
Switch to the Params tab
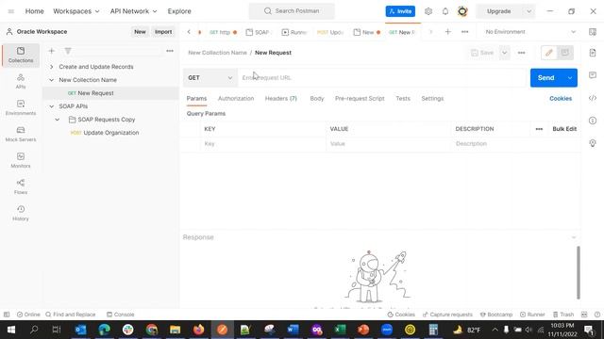tap(196, 98)
